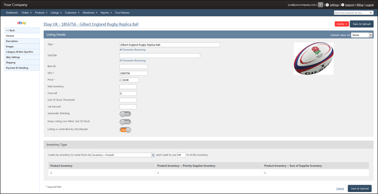
Task: Open the Listings menu
Action: [x=56, y=13]
